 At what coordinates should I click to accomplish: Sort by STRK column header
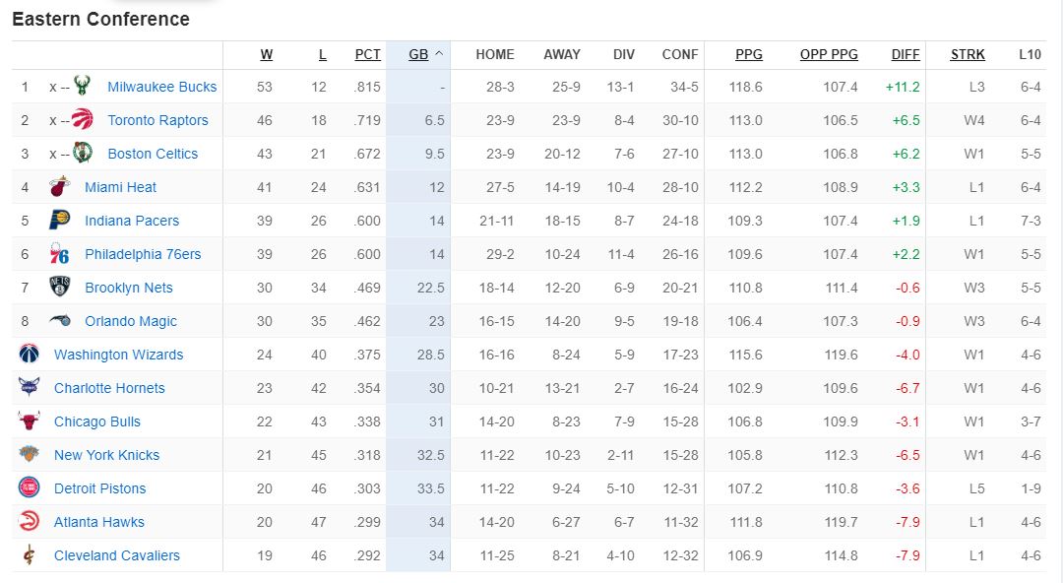point(968,54)
